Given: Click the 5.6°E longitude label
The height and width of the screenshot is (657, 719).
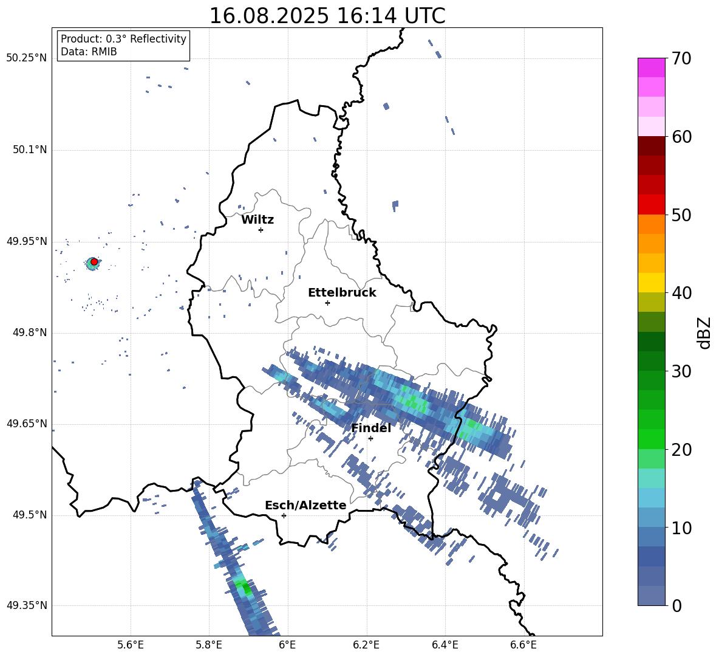Looking at the screenshot, I should pyautogui.click(x=131, y=645).
